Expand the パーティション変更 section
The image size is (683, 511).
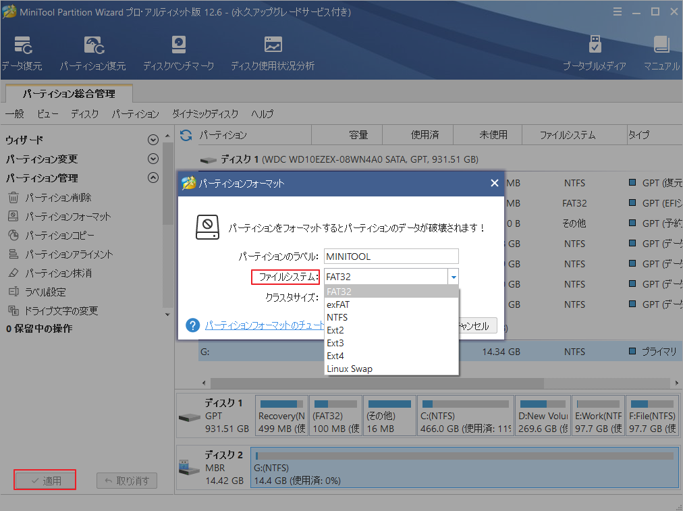(x=153, y=159)
